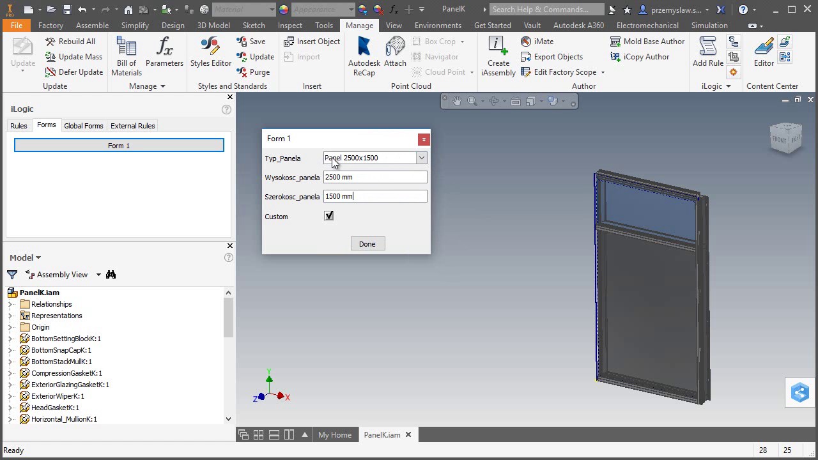Viewport: 818px width, 460px height.
Task: Click Insert Object
Action: pyautogui.click(x=312, y=41)
